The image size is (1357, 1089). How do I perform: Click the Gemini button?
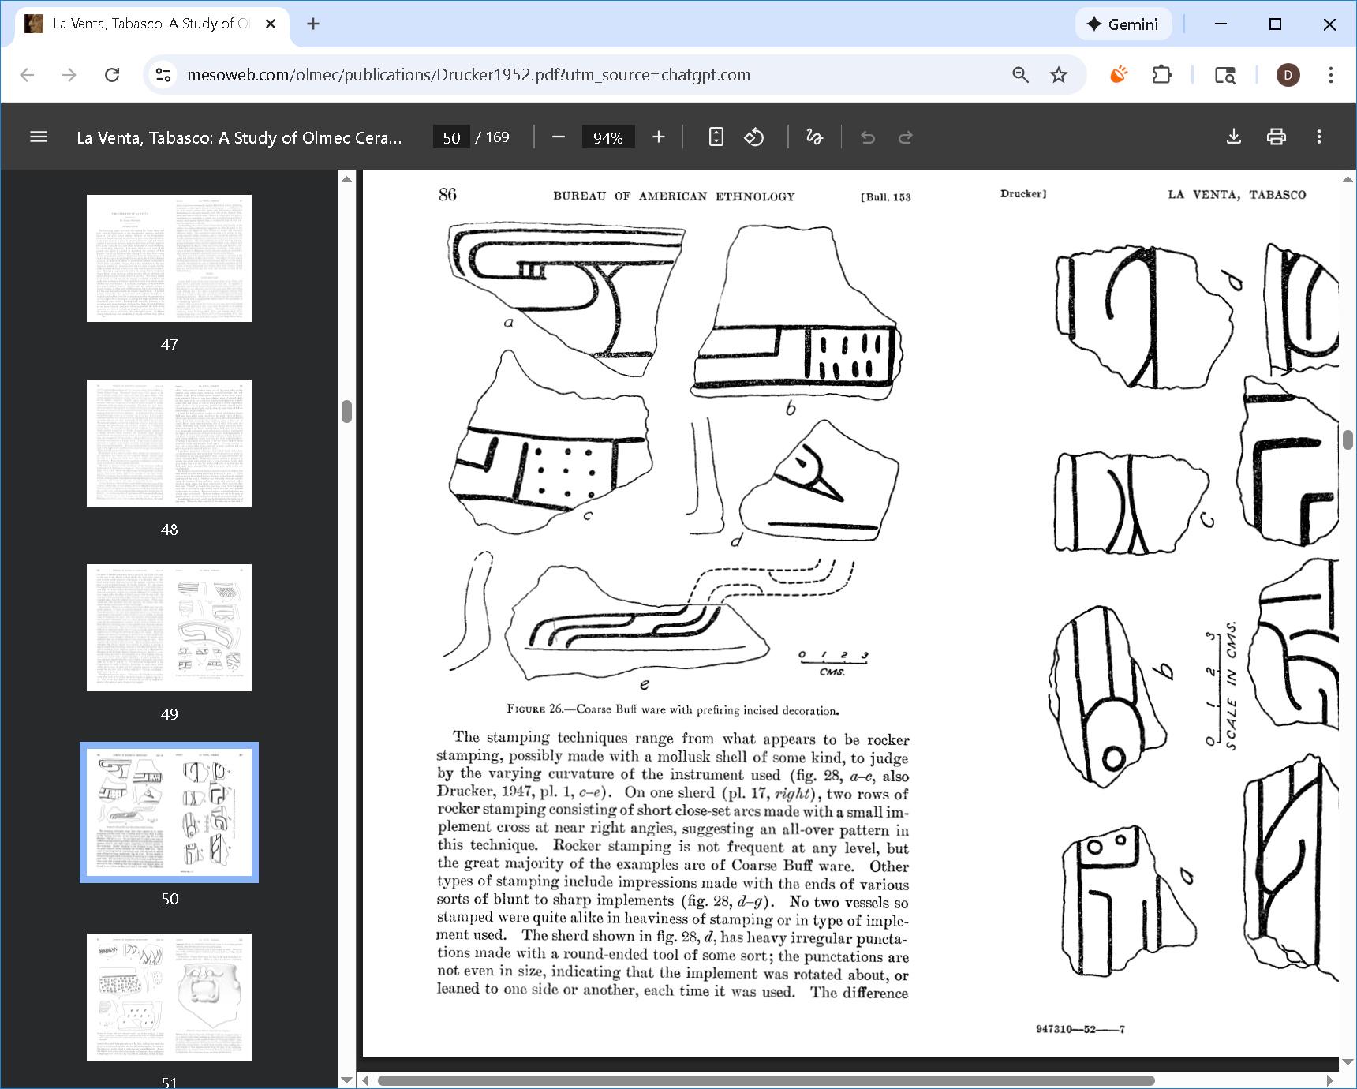click(1123, 24)
